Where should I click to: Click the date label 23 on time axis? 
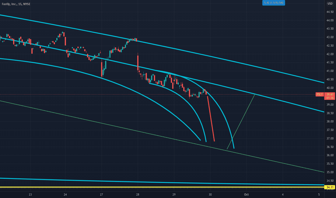30,194
